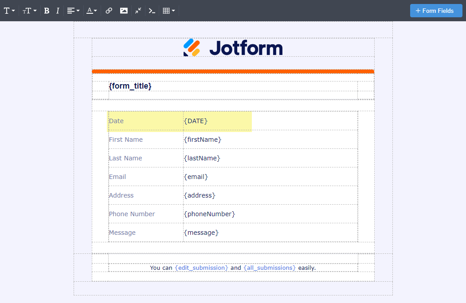
Task: Click the {address} field tag
Action: (200, 195)
